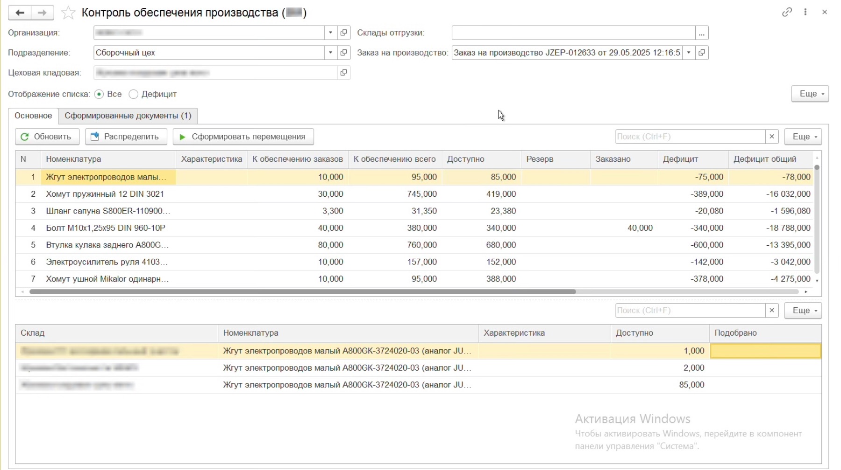The image size is (841, 470).
Task: Open the three-dot form options menu
Action: click(x=805, y=12)
